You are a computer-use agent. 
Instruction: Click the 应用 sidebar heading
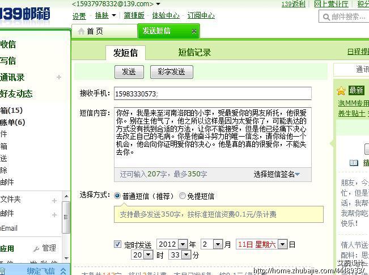7,248
